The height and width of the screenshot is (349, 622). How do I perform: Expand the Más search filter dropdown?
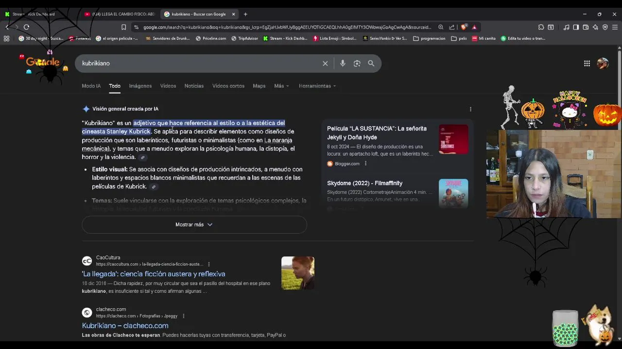(281, 86)
